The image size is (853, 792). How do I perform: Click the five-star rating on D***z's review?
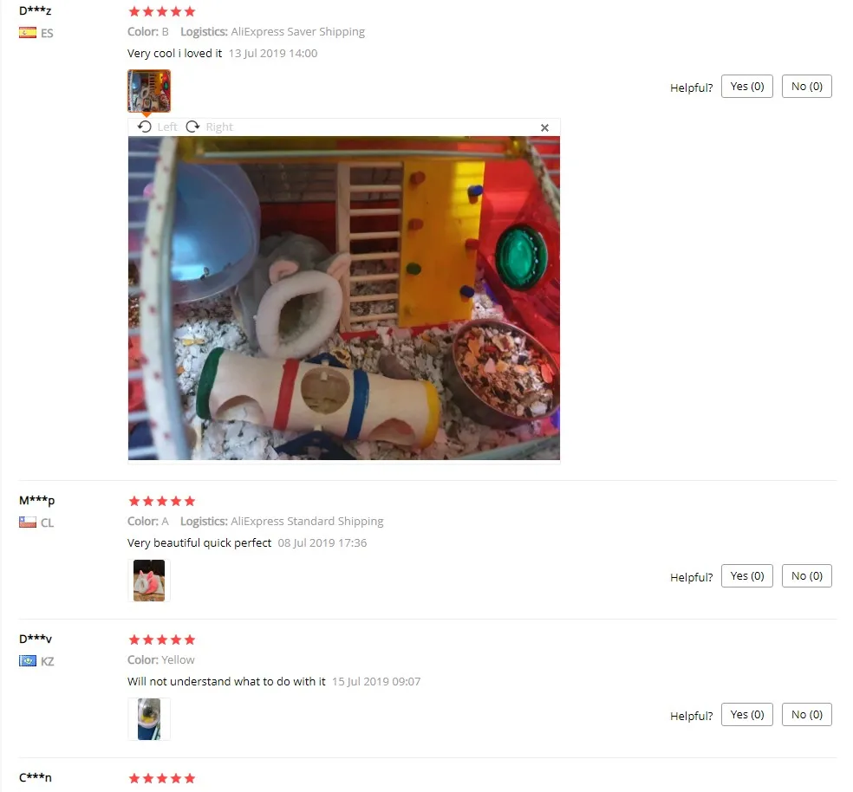tap(161, 11)
